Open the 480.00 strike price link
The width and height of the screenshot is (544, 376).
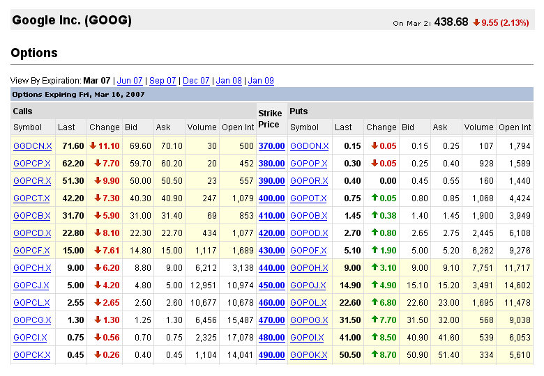pos(272,338)
